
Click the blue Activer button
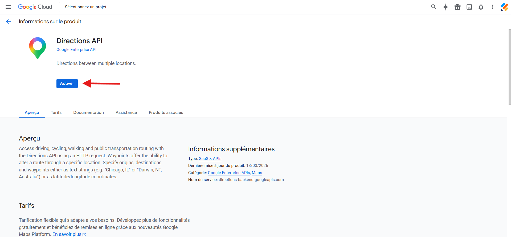tap(67, 83)
